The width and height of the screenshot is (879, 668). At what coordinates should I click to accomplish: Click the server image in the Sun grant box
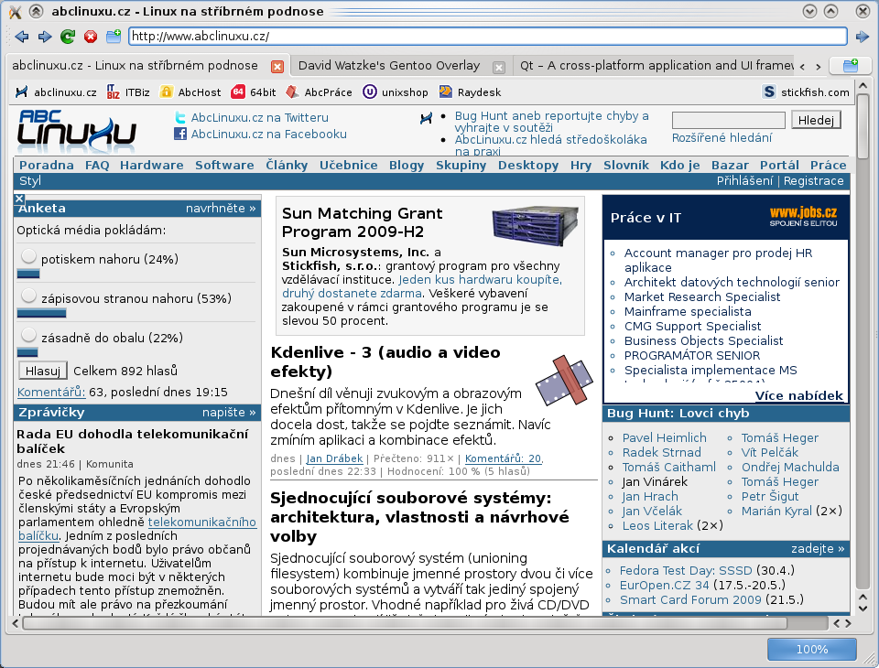point(535,226)
